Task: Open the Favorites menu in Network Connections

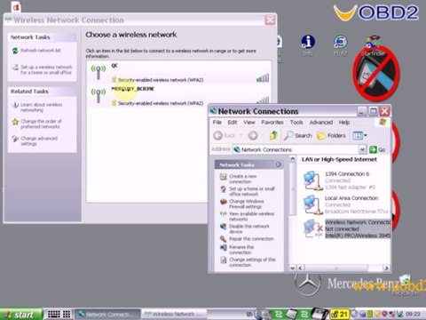Action: (272, 122)
